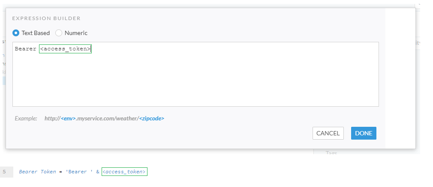The image size is (433, 187).
Task: Select the Numeric radio button
Action: click(59, 33)
